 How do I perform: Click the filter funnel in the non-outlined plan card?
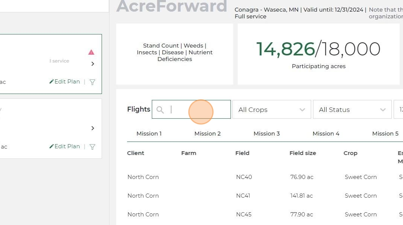[92, 147]
